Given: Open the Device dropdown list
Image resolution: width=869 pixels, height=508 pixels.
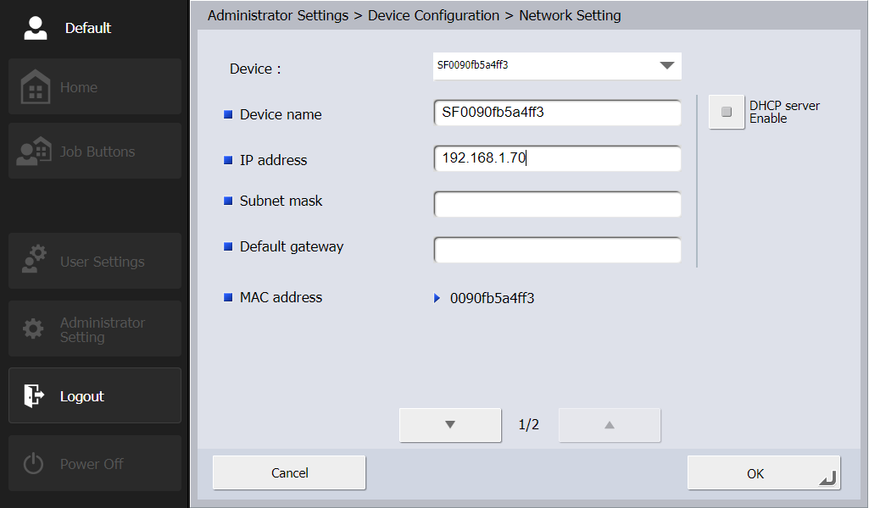Looking at the screenshot, I should pos(666,66).
